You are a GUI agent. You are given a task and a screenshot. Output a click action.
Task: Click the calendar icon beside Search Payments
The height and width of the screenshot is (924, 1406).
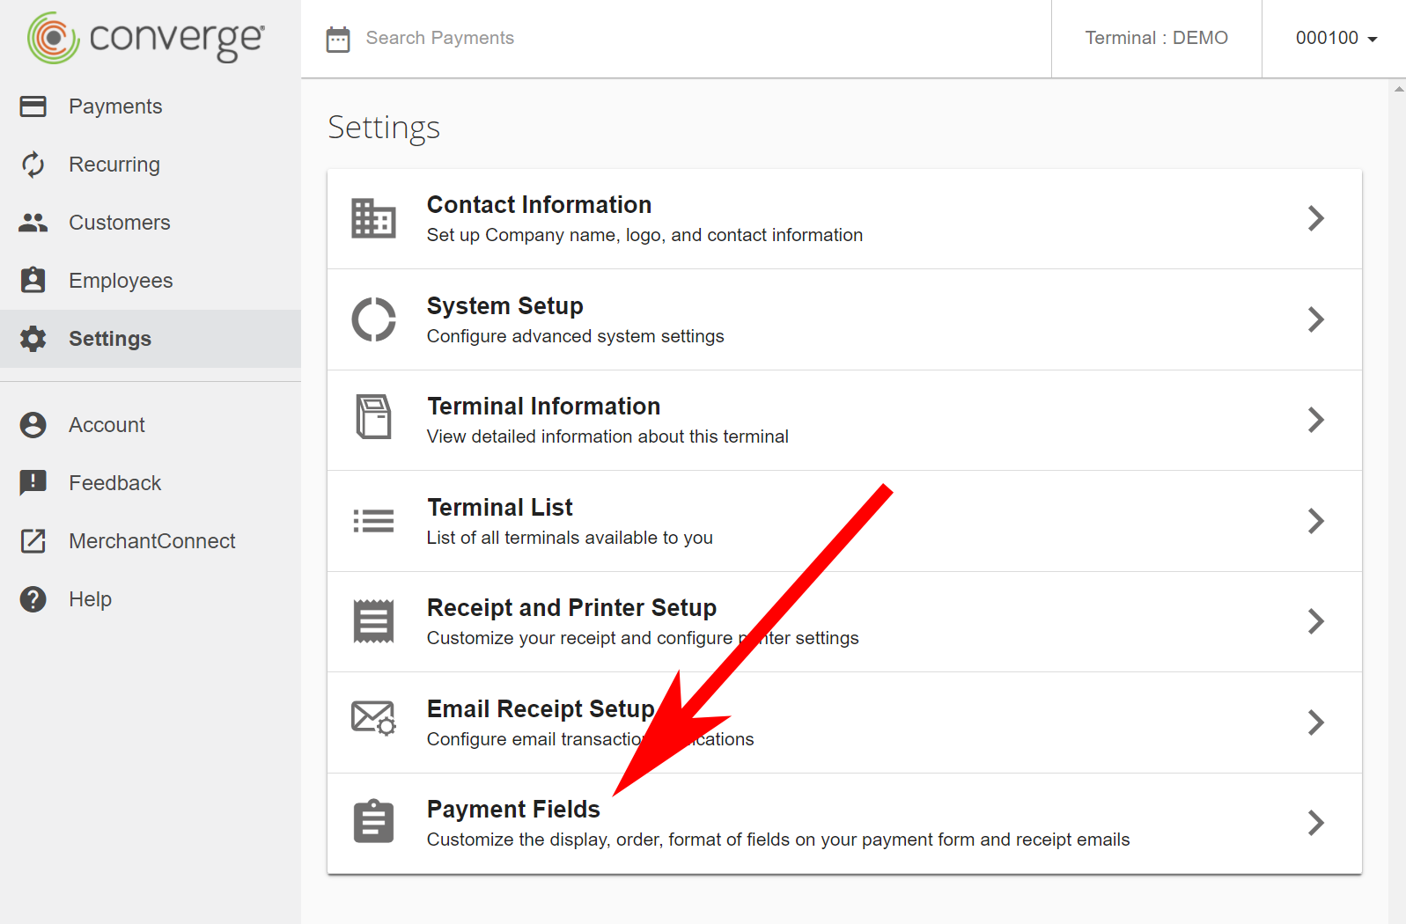click(x=338, y=39)
